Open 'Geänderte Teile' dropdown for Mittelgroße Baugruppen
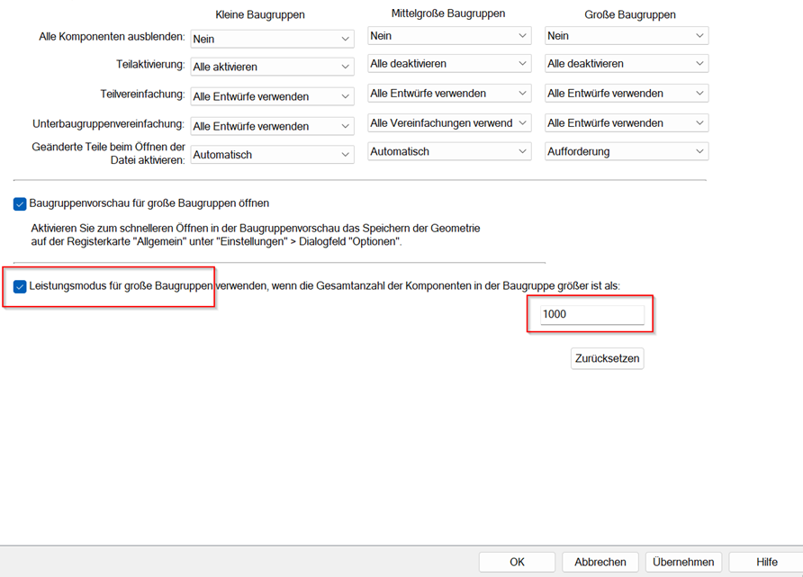803x577 pixels. [x=449, y=151]
